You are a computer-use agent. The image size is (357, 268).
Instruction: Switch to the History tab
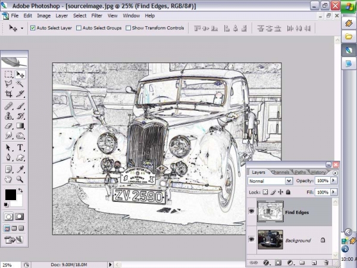tap(318, 173)
